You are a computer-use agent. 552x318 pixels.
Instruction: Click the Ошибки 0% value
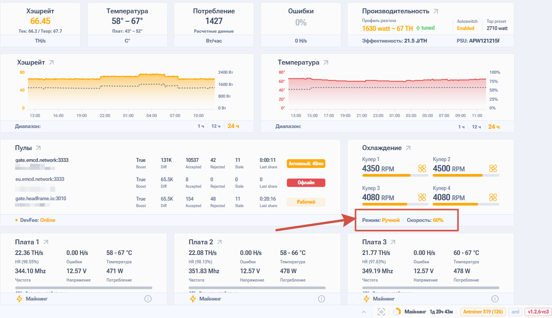(301, 22)
